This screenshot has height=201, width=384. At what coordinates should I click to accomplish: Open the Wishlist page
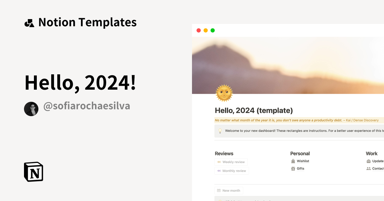(x=303, y=161)
